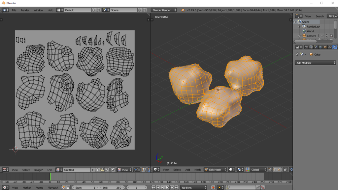Image resolution: width=338 pixels, height=190 pixels.
Task: Toggle use preview range clock icon
Action: (63, 188)
